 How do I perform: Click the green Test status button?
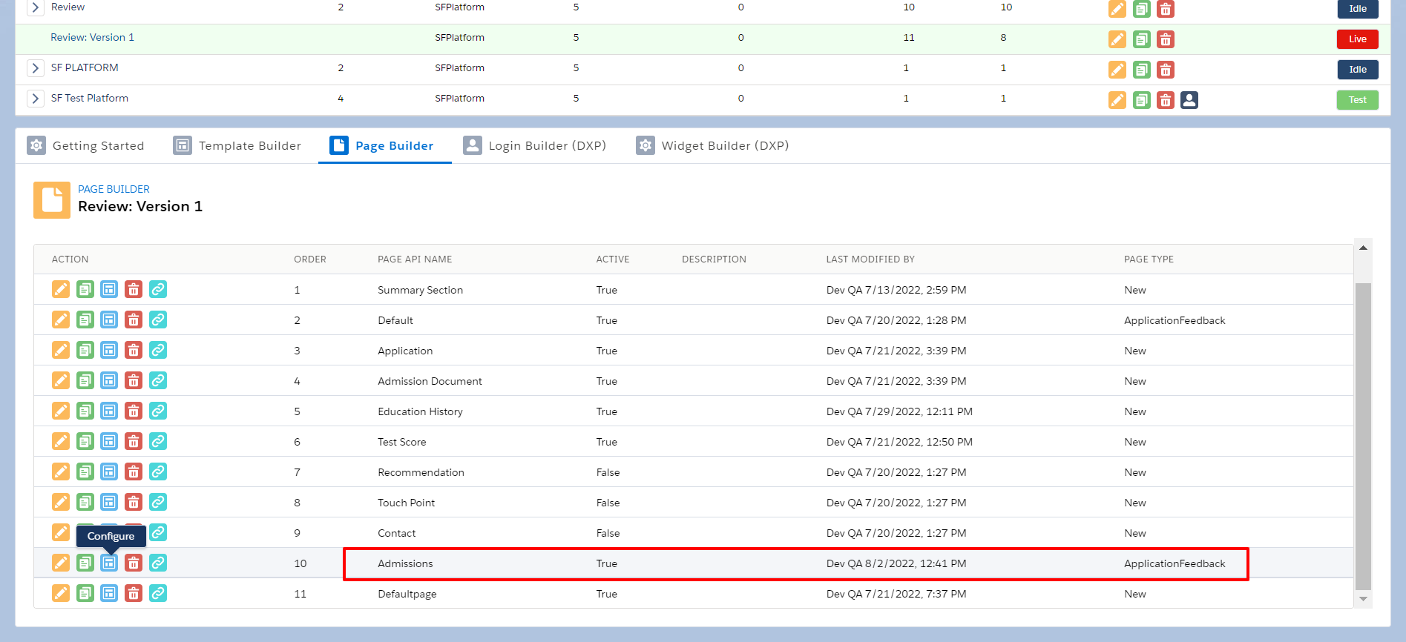[1357, 100]
